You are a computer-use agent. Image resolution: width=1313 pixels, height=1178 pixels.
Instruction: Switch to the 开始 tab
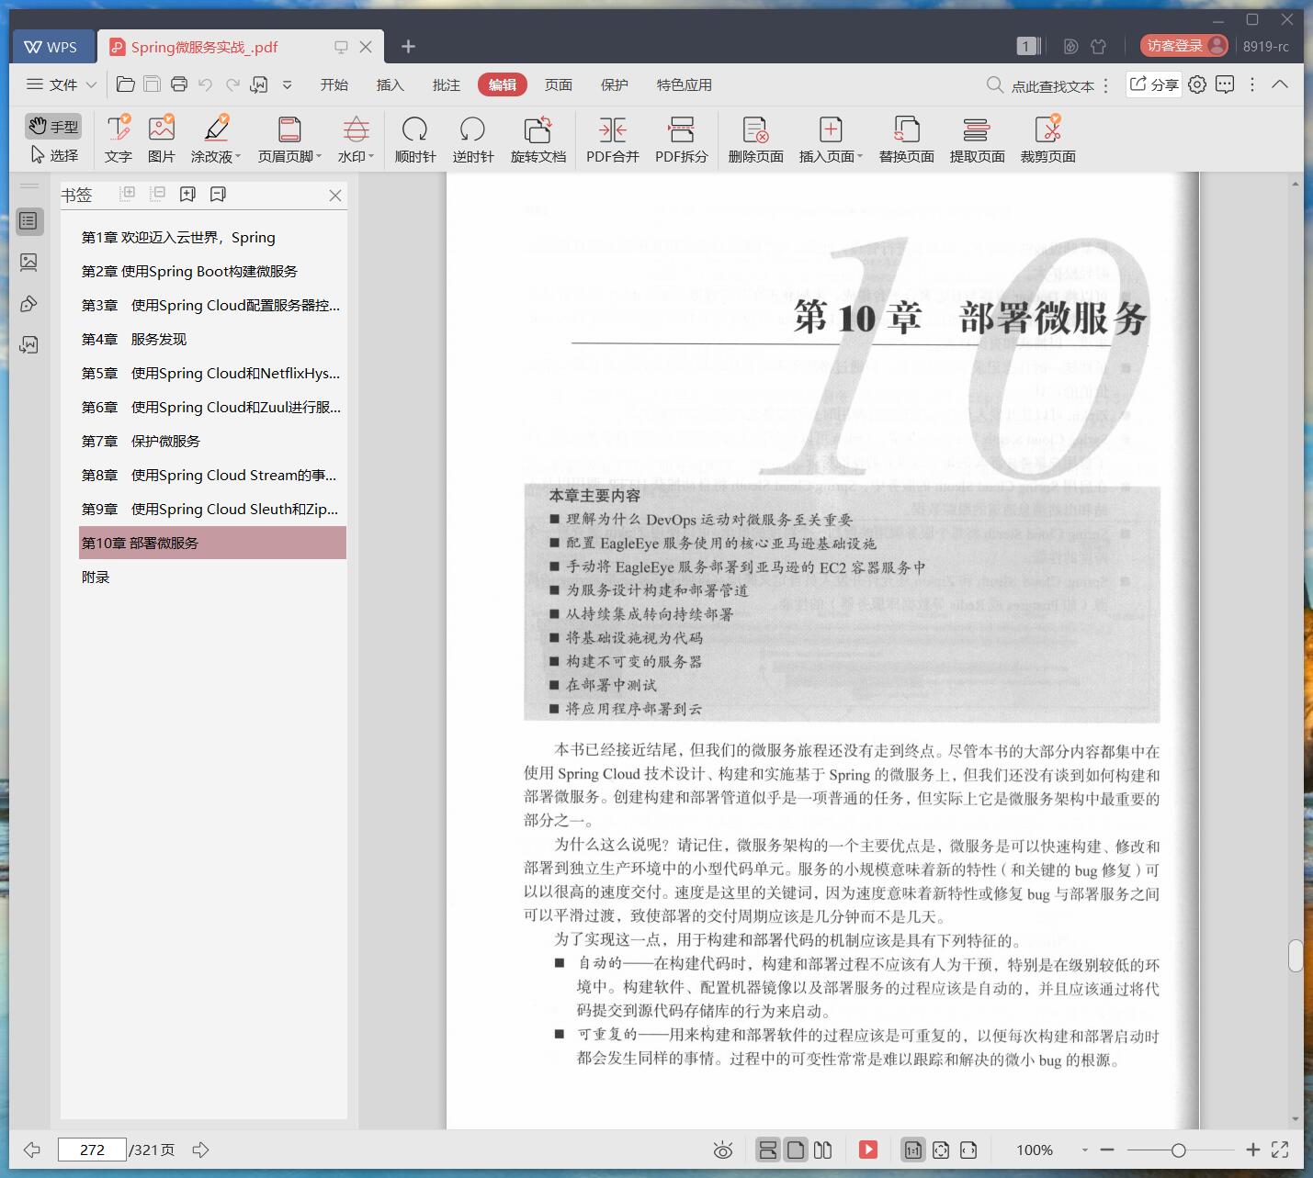click(x=334, y=84)
